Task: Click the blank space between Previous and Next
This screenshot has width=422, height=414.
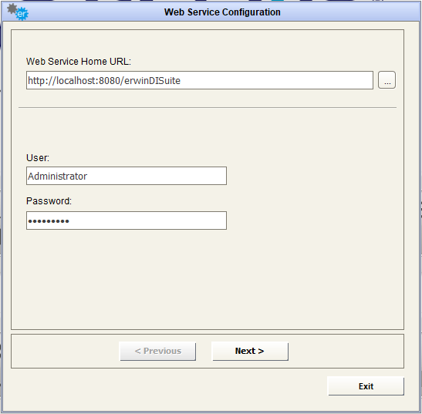Action: coord(204,351)
